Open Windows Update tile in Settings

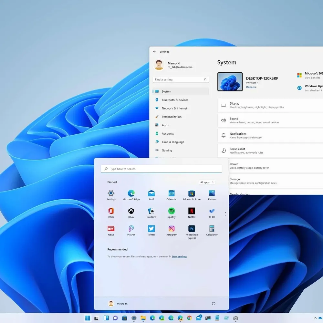click(x=310, y=88)
